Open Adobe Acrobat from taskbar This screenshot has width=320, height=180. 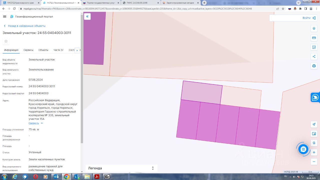(x=97, y=177)
